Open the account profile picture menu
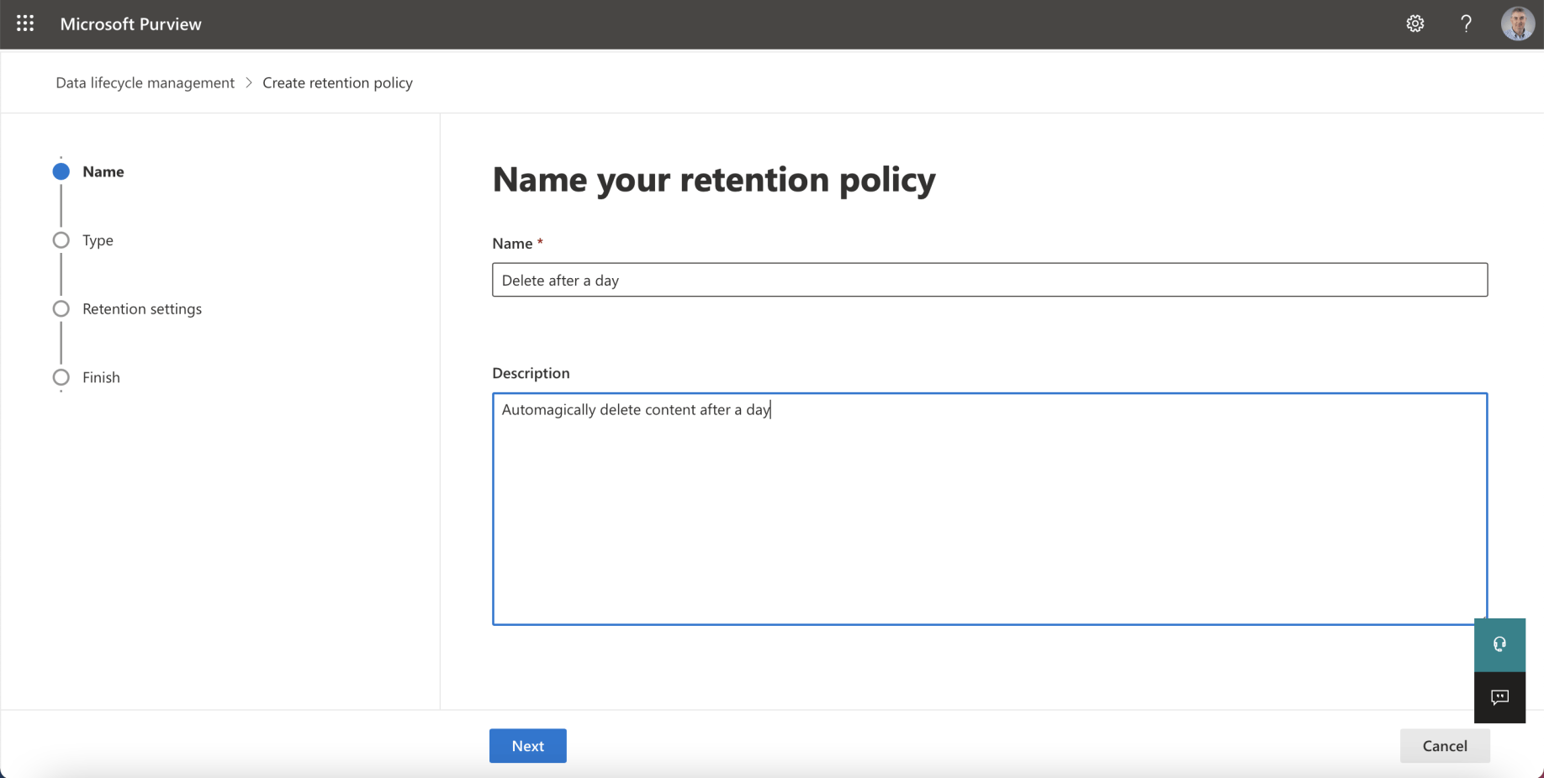This screenshot has height=778, width=1544. click(x=1517, y=24)
